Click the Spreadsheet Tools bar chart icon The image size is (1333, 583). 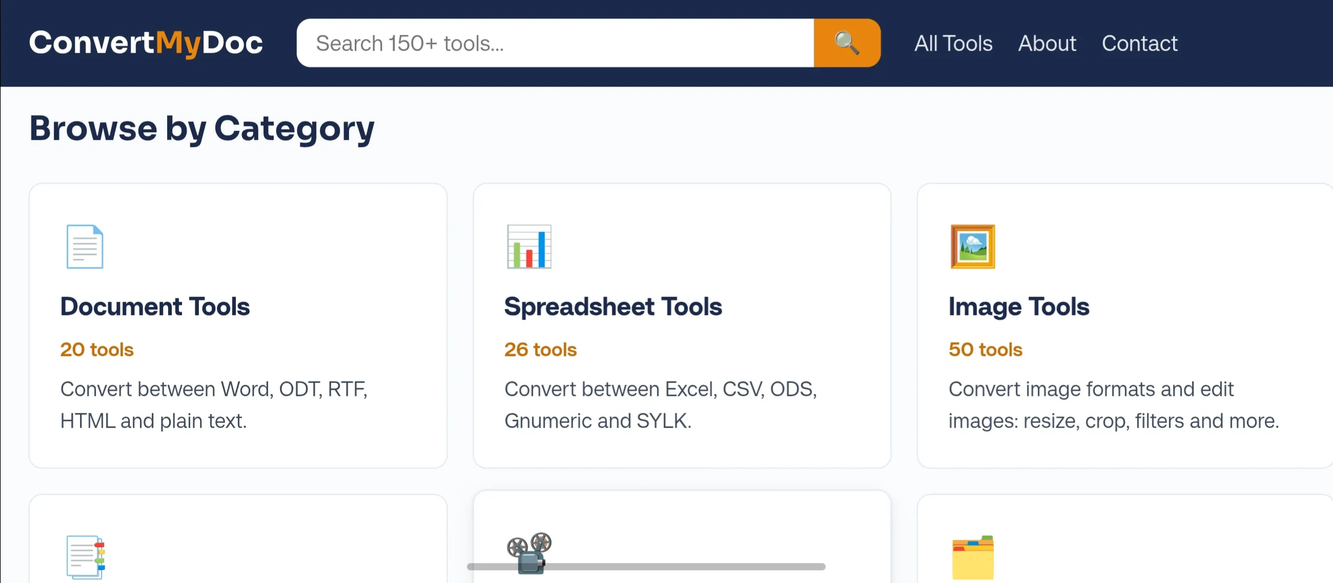(529, 247)
